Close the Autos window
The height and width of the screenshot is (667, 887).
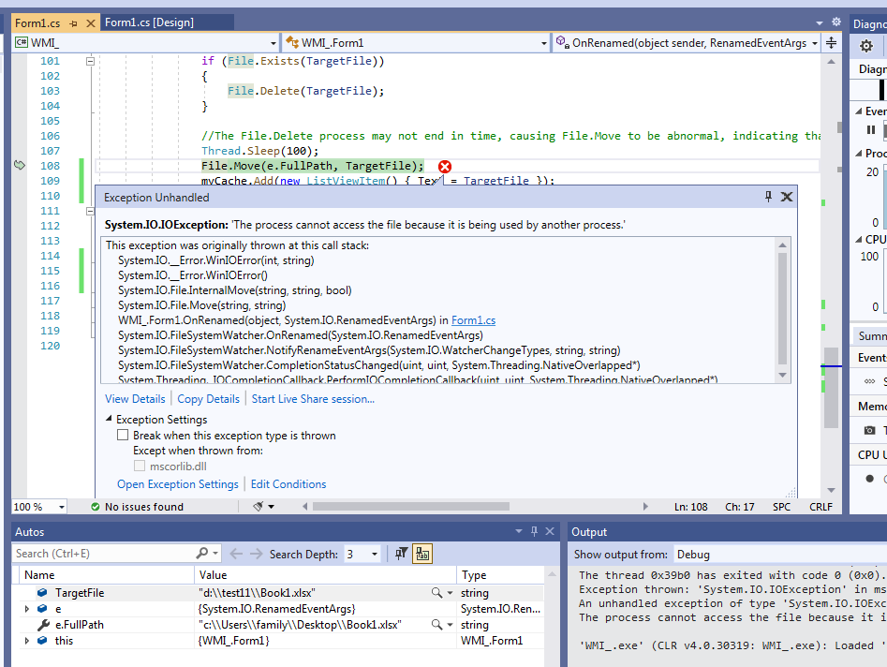[x=550, y=531]
